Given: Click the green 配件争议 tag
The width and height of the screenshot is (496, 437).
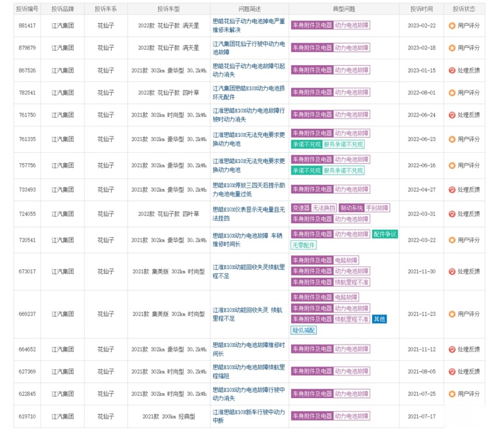Looking at the screenshot, I should point(385,234).
